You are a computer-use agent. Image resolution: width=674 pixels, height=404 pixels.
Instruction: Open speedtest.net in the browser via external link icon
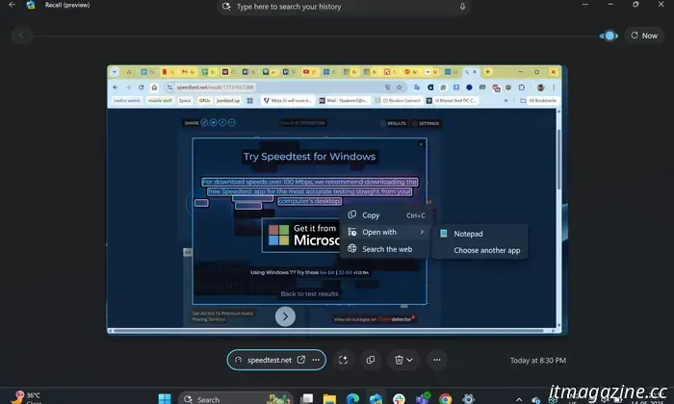pos(301,360)
